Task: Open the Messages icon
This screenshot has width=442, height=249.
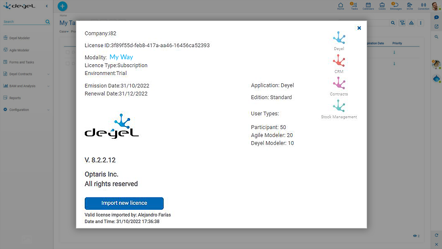Action: [396, 6]
